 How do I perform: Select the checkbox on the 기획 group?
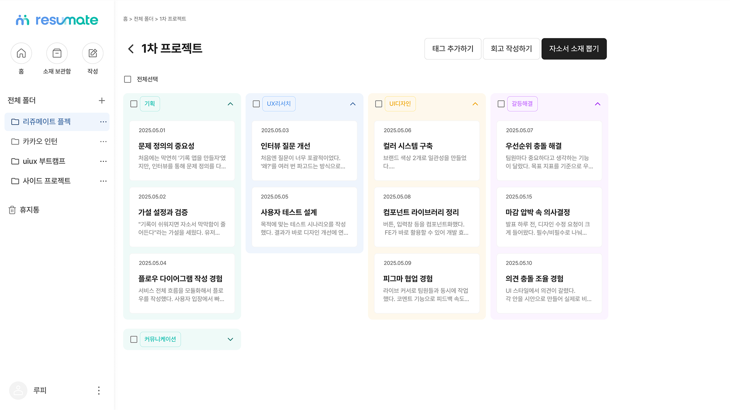click(134, 104)
